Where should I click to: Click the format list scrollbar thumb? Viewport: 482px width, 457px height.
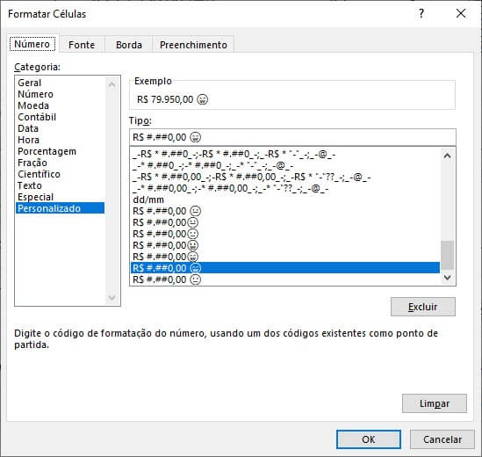[x=447, y=256]
